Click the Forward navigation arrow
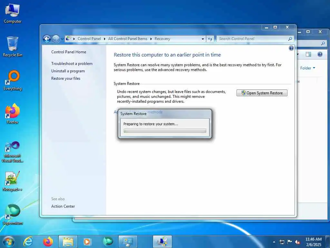Image resolution: width=330 pixels, height=248 pixels. [x=56, y=39]
